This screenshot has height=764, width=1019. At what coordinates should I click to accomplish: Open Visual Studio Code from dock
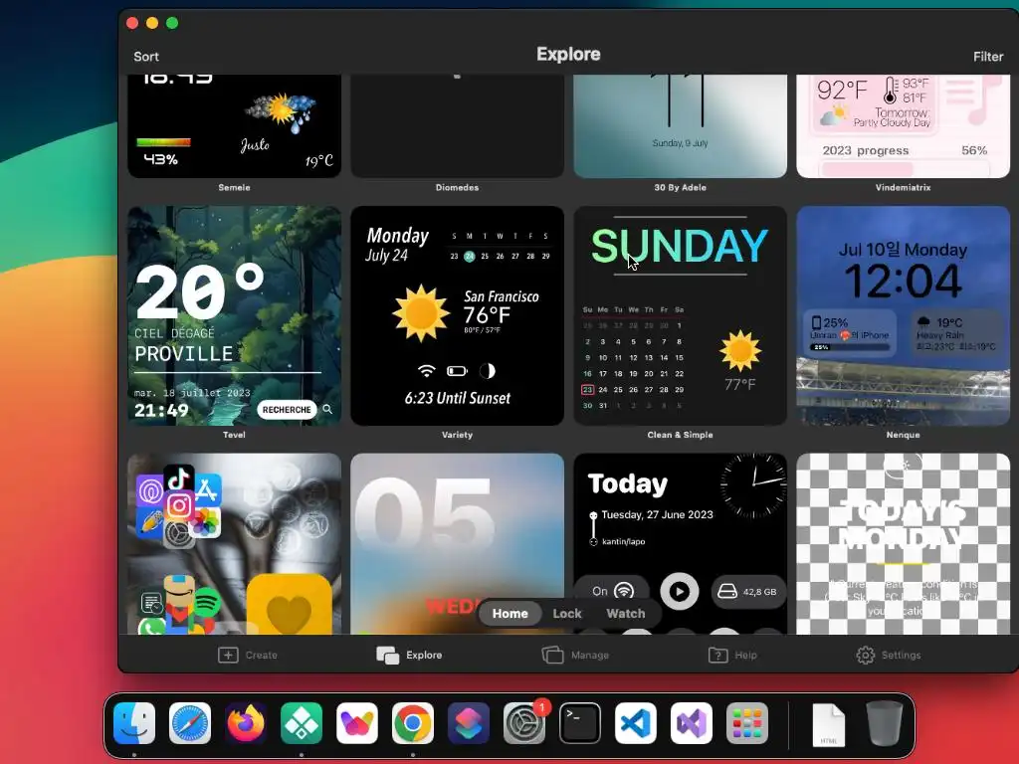pos(636,723)
